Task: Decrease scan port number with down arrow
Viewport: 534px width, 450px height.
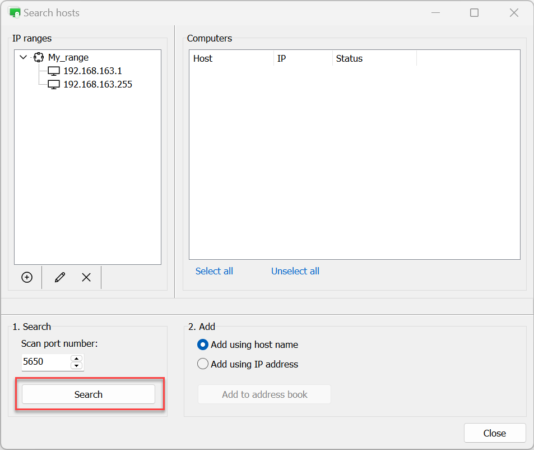Action: click(77, 366)
